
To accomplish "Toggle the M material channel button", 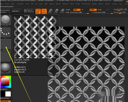I will pyautogui.click(x=82, y=10).
